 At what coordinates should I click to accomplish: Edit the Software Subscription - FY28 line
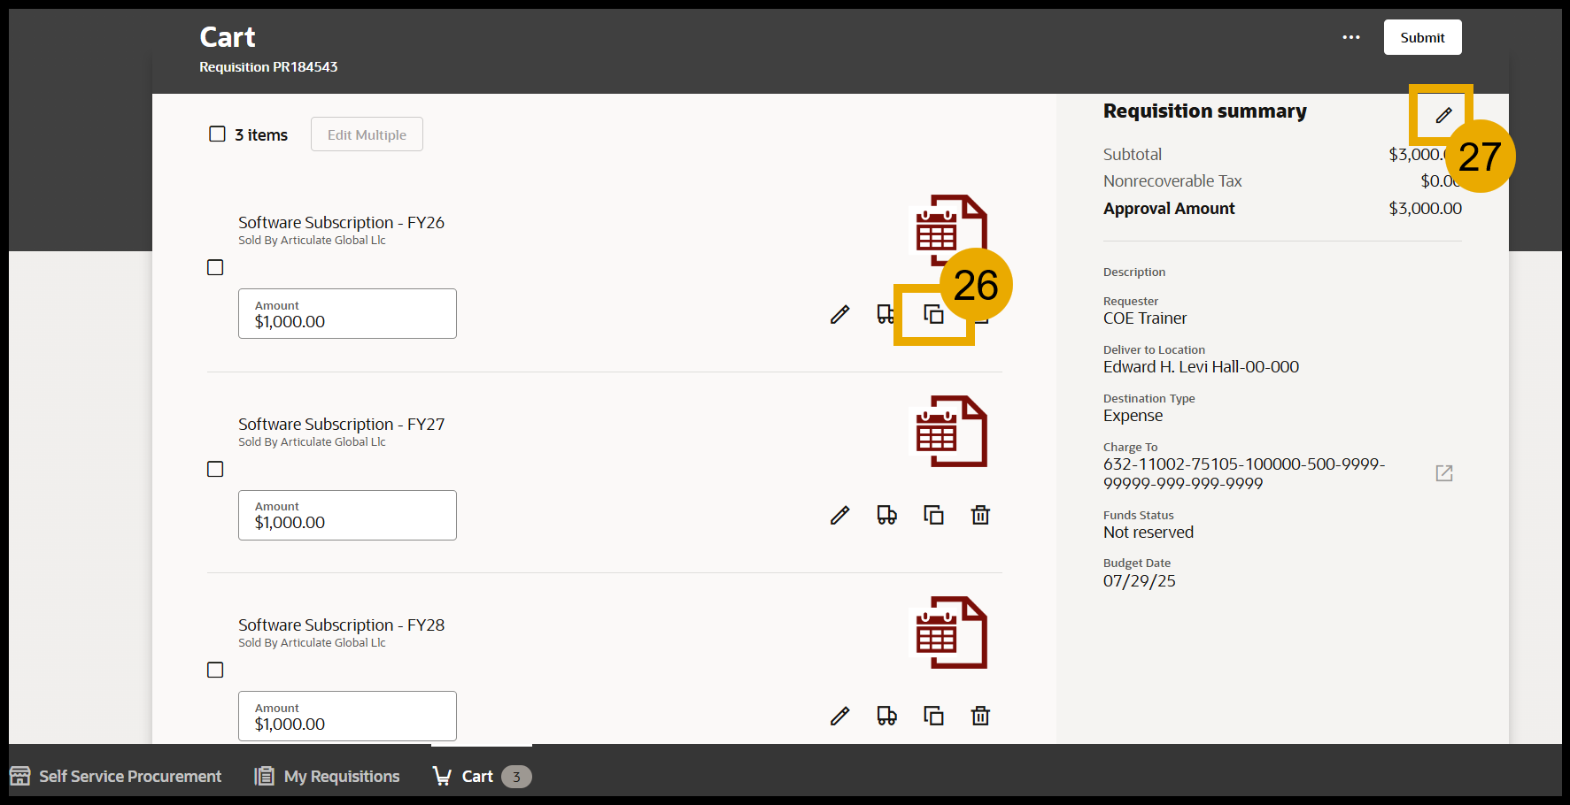click(839, 716)
